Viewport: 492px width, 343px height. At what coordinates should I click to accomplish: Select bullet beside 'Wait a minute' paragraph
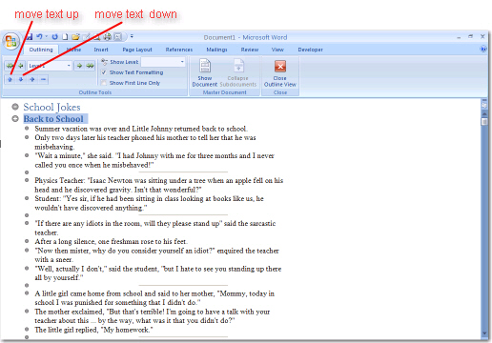tap(27, 155)
